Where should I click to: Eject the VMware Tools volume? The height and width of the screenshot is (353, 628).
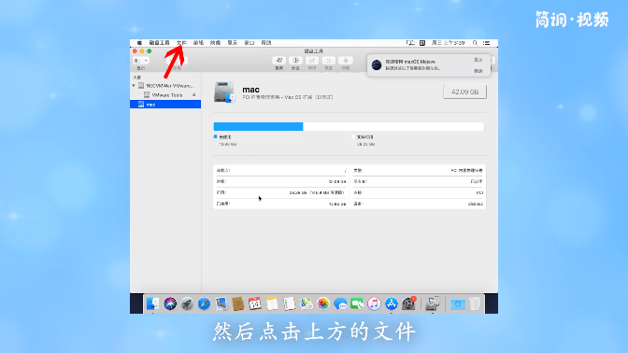[x=193, y=95]
